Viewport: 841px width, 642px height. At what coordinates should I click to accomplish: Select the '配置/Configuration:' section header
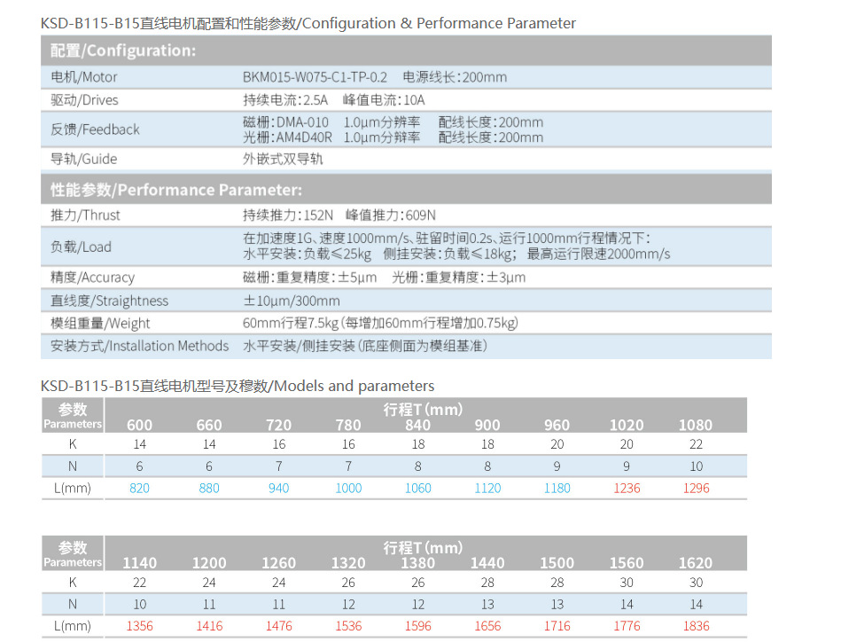point(406,51)
